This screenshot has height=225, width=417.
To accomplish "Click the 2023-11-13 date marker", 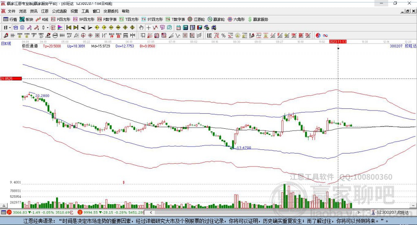I will (x=338, y=42).
